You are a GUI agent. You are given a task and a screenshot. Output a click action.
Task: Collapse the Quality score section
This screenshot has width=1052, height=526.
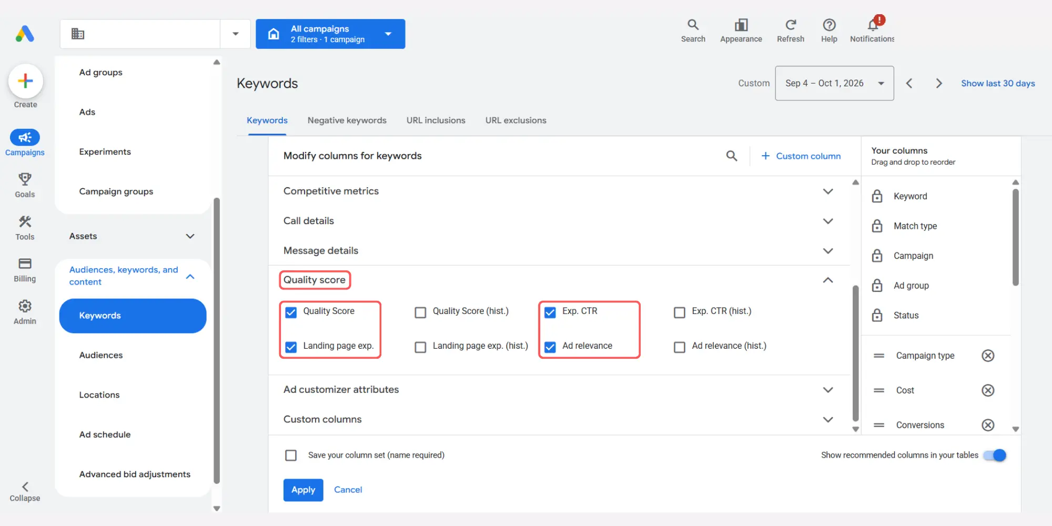tap(827, 280)
